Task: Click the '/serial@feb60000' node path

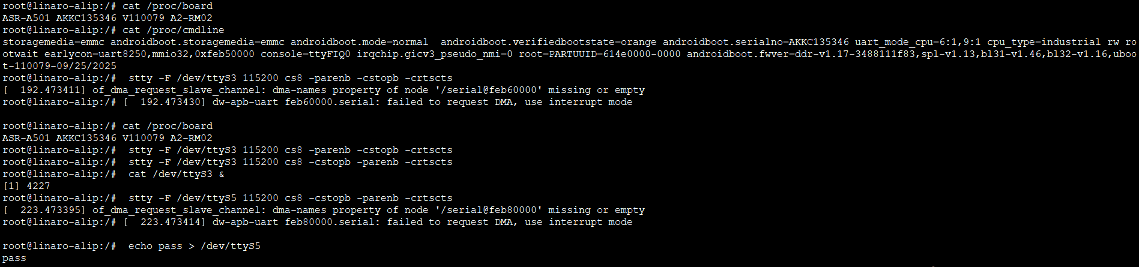Action: click(x=485, y=90)
